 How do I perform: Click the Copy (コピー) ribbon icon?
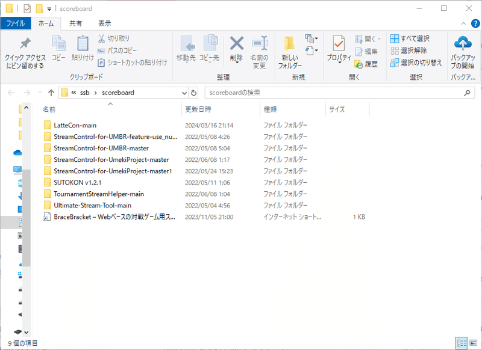coord(58,48)
